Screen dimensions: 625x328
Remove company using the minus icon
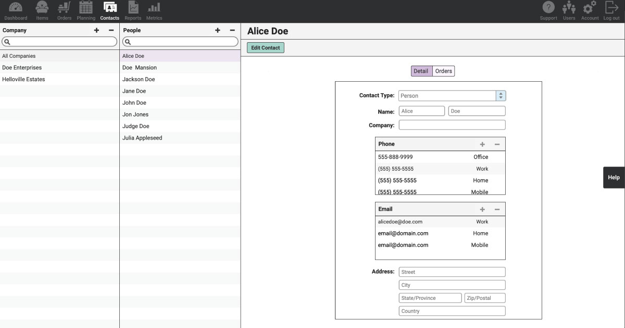111,30
